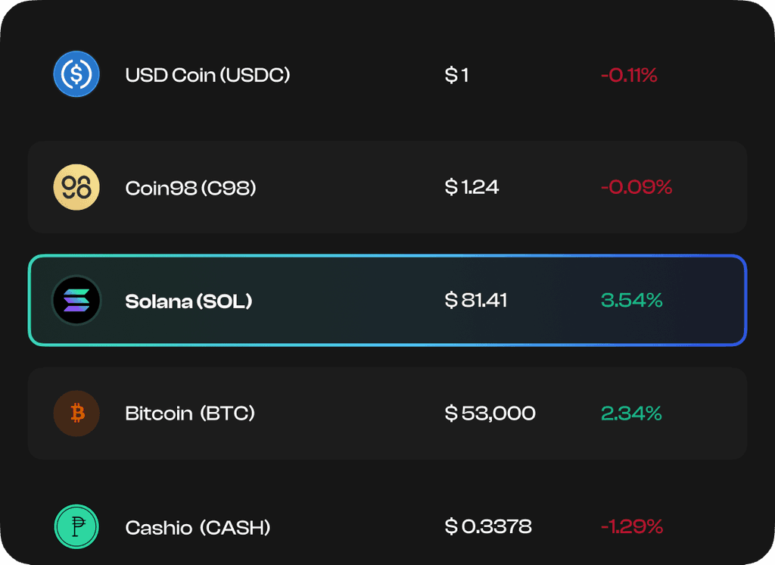Click the $ 1.24 Coin98 price
The width and height of the screenshot is (775, 565).
pyautogui.click(x=472, y=187)
